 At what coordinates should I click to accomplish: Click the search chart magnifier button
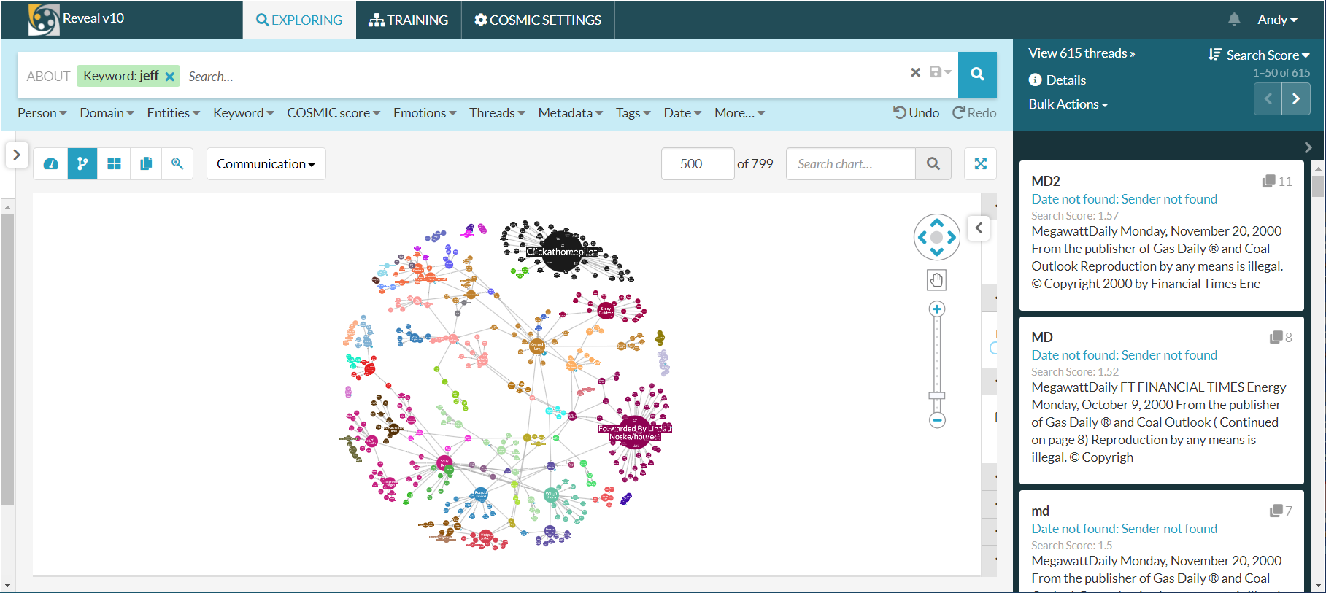point(933,164)
